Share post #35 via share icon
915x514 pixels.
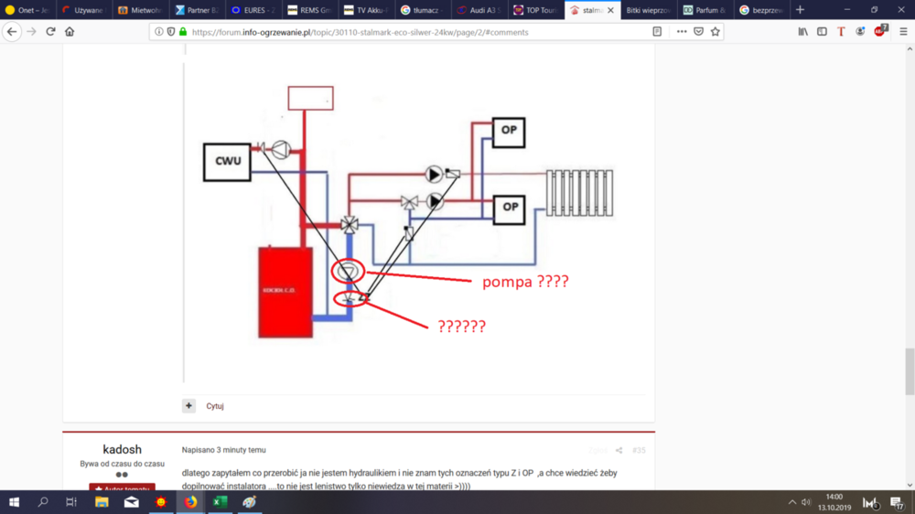click(619, 450)
